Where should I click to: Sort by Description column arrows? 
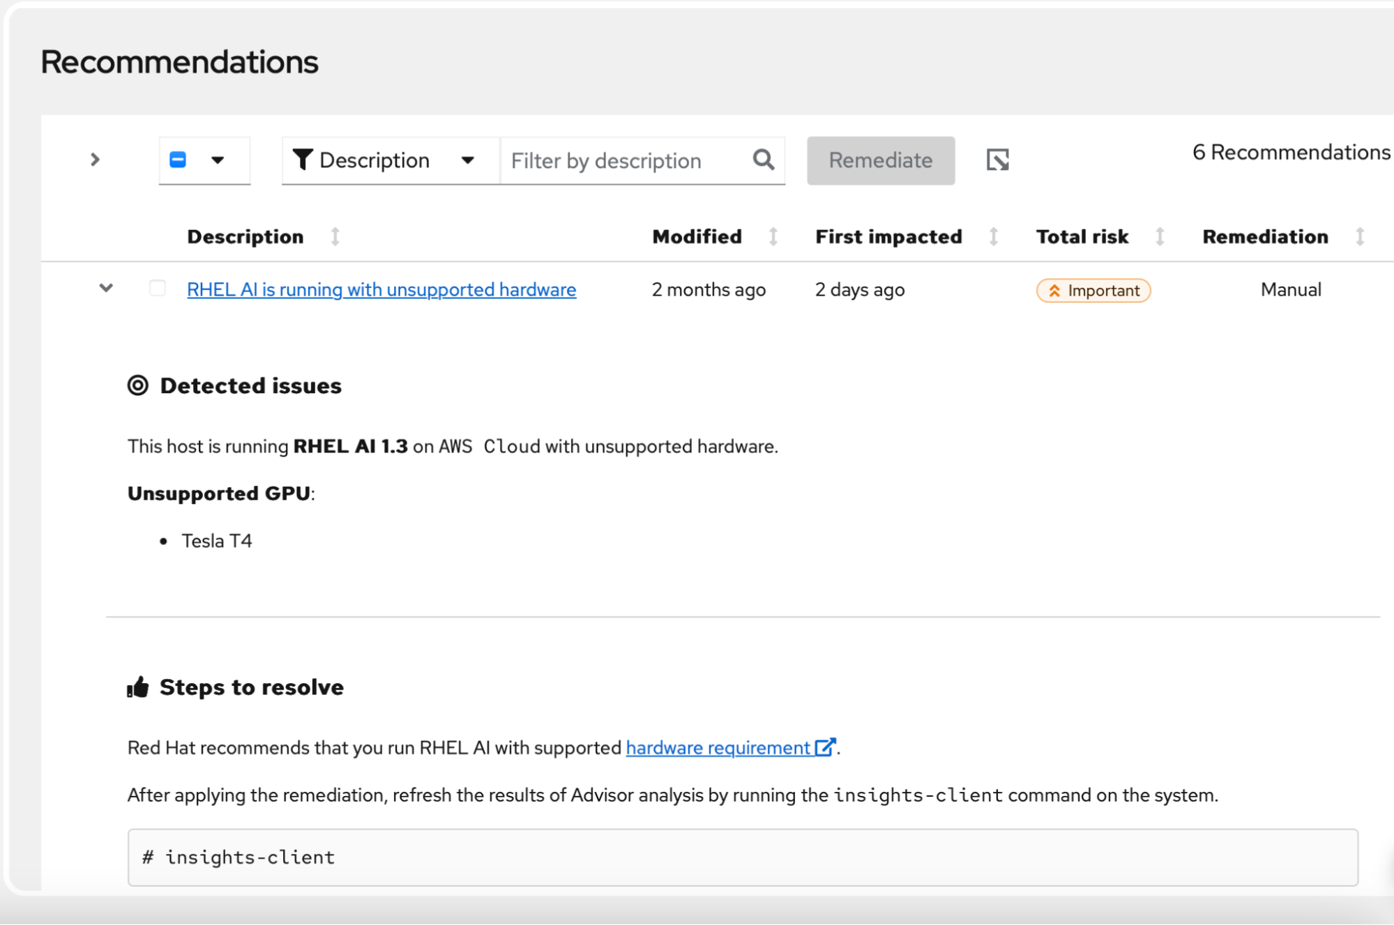[x=335, y=237]
